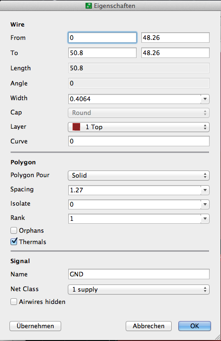Image resolution: width=221 pixels, height=341 pixels.
Task: Click the red Top layer color swatch
Action: [x=76, y=127]
